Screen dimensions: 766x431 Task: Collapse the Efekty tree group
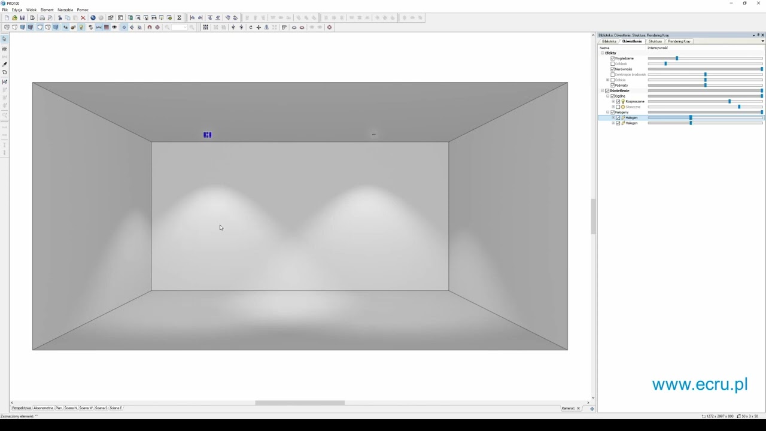coord(603,53)
